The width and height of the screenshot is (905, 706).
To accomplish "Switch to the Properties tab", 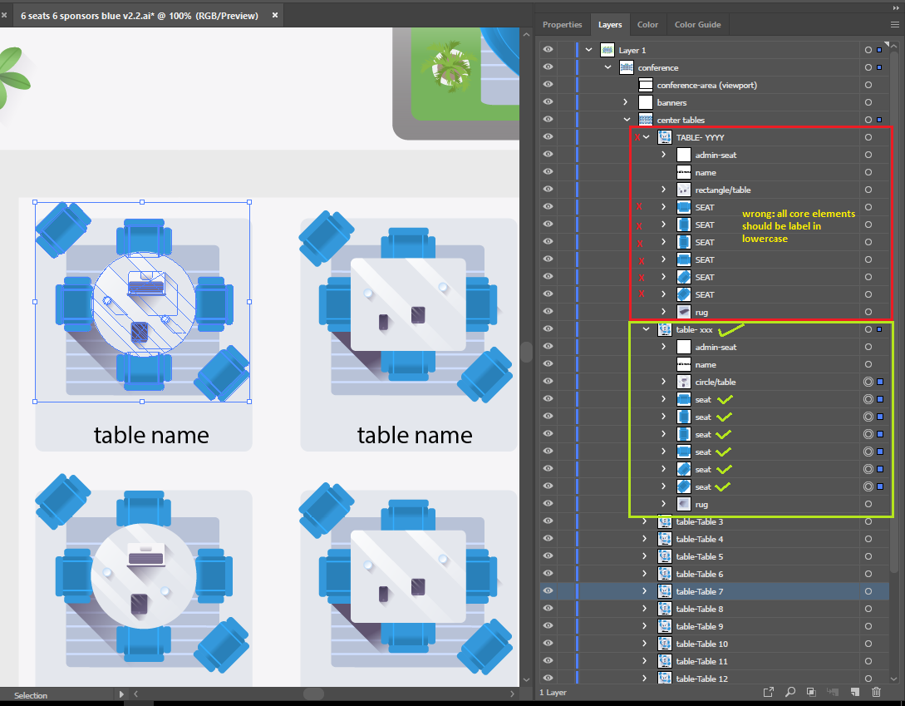I will (563, 25).
